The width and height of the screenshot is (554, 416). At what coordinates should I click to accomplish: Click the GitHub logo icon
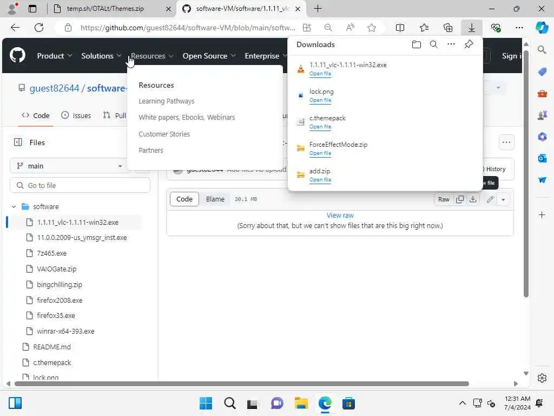[x=17, y=56]
